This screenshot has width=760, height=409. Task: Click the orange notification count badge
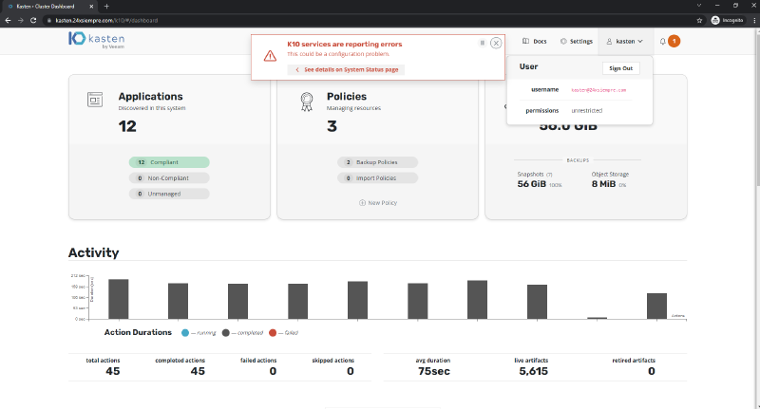pos(674,41)
